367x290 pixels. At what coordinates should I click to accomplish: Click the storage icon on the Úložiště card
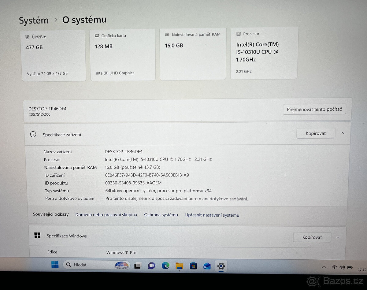click(28, 37)
